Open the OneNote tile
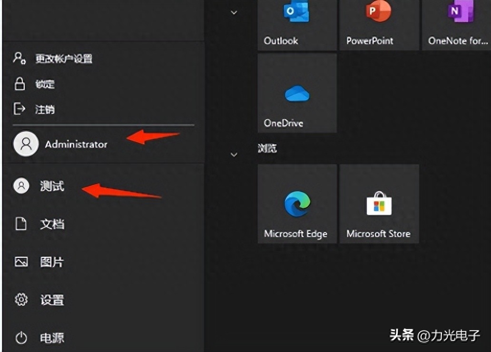The image size is (491, 352). [x=457, y=24]
